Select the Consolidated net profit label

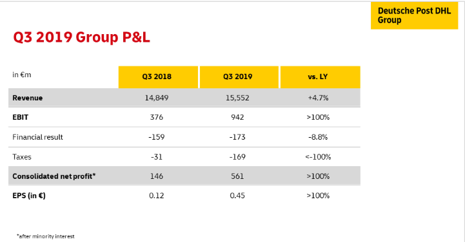pos(54,176)
